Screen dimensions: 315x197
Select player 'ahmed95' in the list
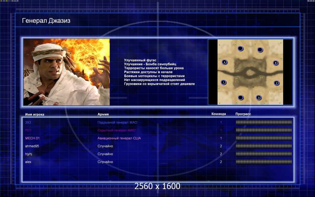32,146
